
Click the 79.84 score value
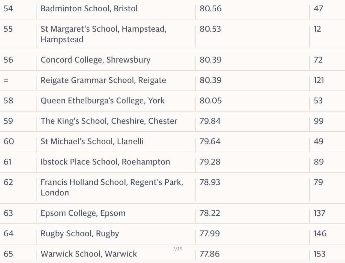(210, 121)
